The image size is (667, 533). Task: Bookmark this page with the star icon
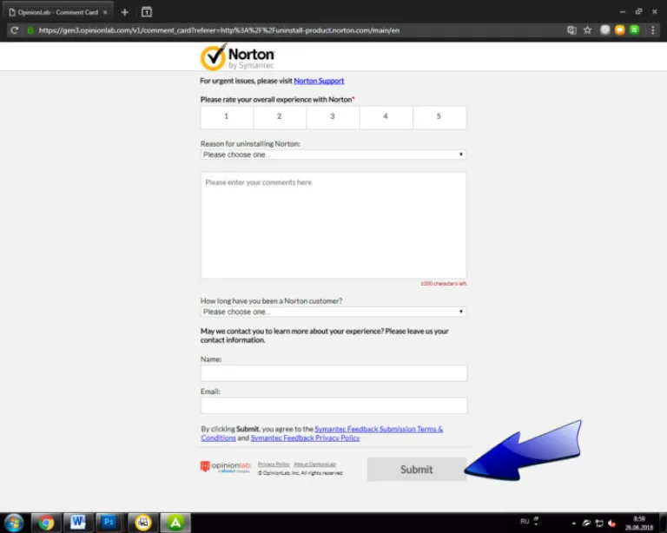[x=587, y=30]
